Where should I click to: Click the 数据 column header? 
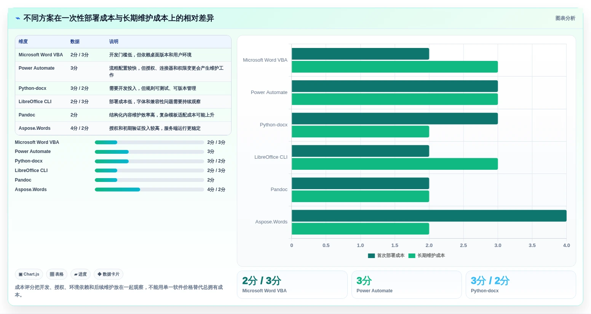click(x=75, y=41)
